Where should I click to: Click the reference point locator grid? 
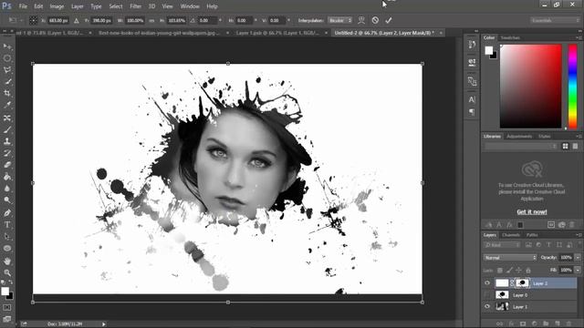click(x=34, y=20)
